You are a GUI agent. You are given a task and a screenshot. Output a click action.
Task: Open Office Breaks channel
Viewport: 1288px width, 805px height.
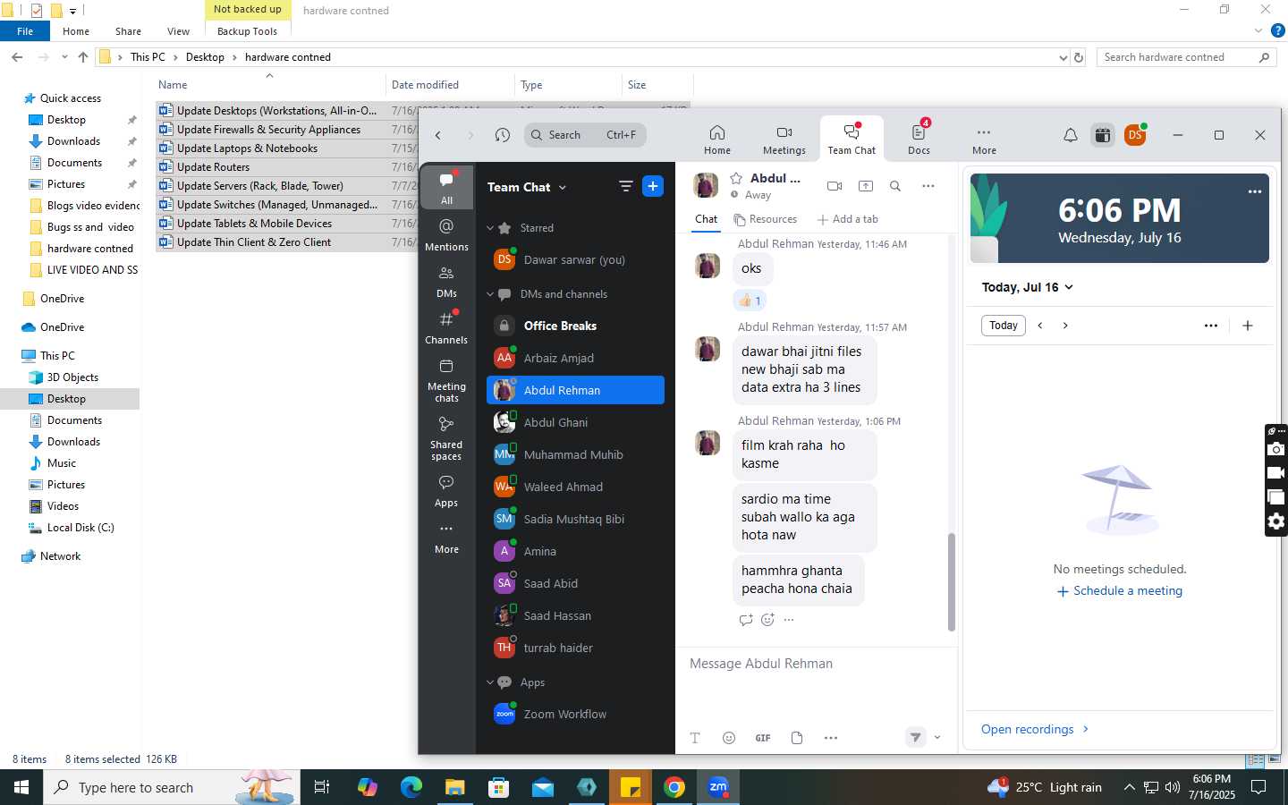[x=575, y=326]
